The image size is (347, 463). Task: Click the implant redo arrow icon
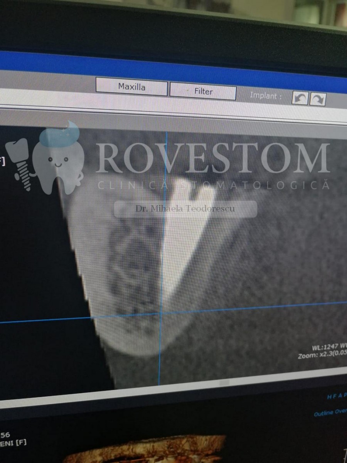point(317,100)
